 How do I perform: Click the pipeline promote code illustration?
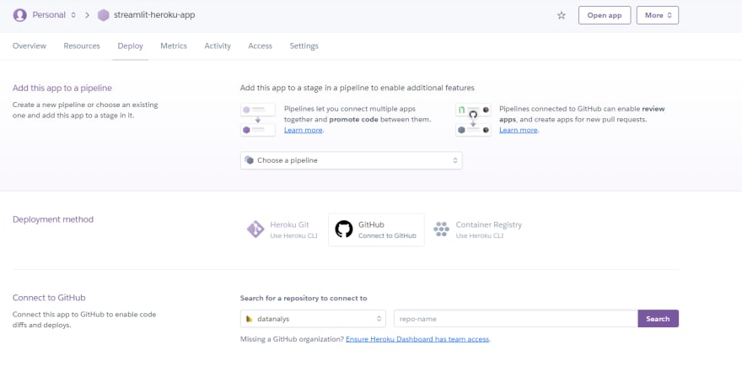point(258,120)
